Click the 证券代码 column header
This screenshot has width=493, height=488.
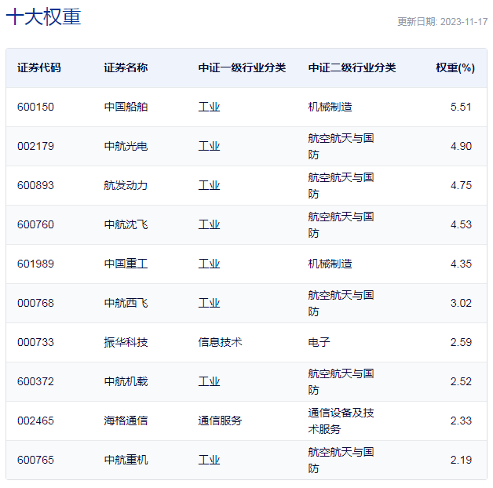click(39, 67)
